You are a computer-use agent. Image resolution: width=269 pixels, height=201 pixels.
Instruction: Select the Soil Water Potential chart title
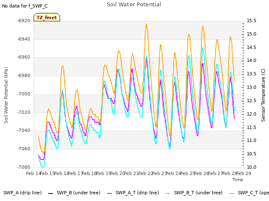coord(134,5)
